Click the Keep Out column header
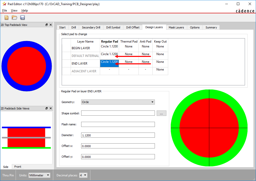The width and height of the screenshot is (256, 181). point(160,42)
